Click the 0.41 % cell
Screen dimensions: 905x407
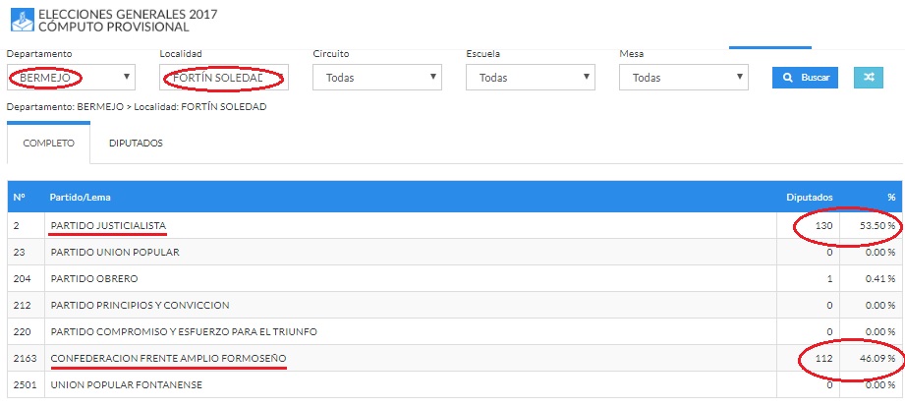[x=870, y=279]
